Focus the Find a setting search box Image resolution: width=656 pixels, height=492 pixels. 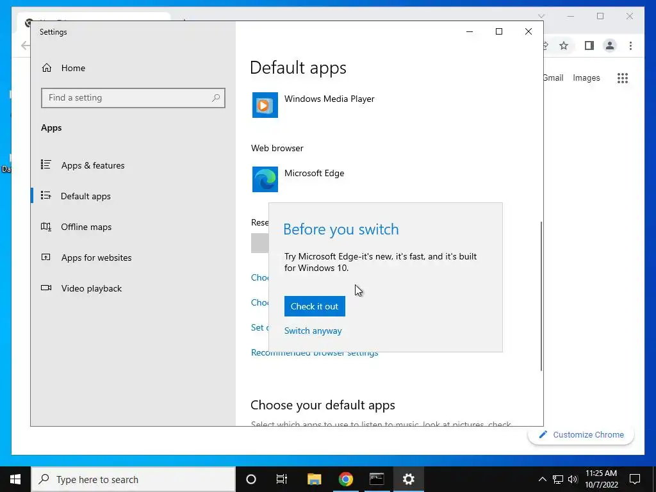point(133,98)
